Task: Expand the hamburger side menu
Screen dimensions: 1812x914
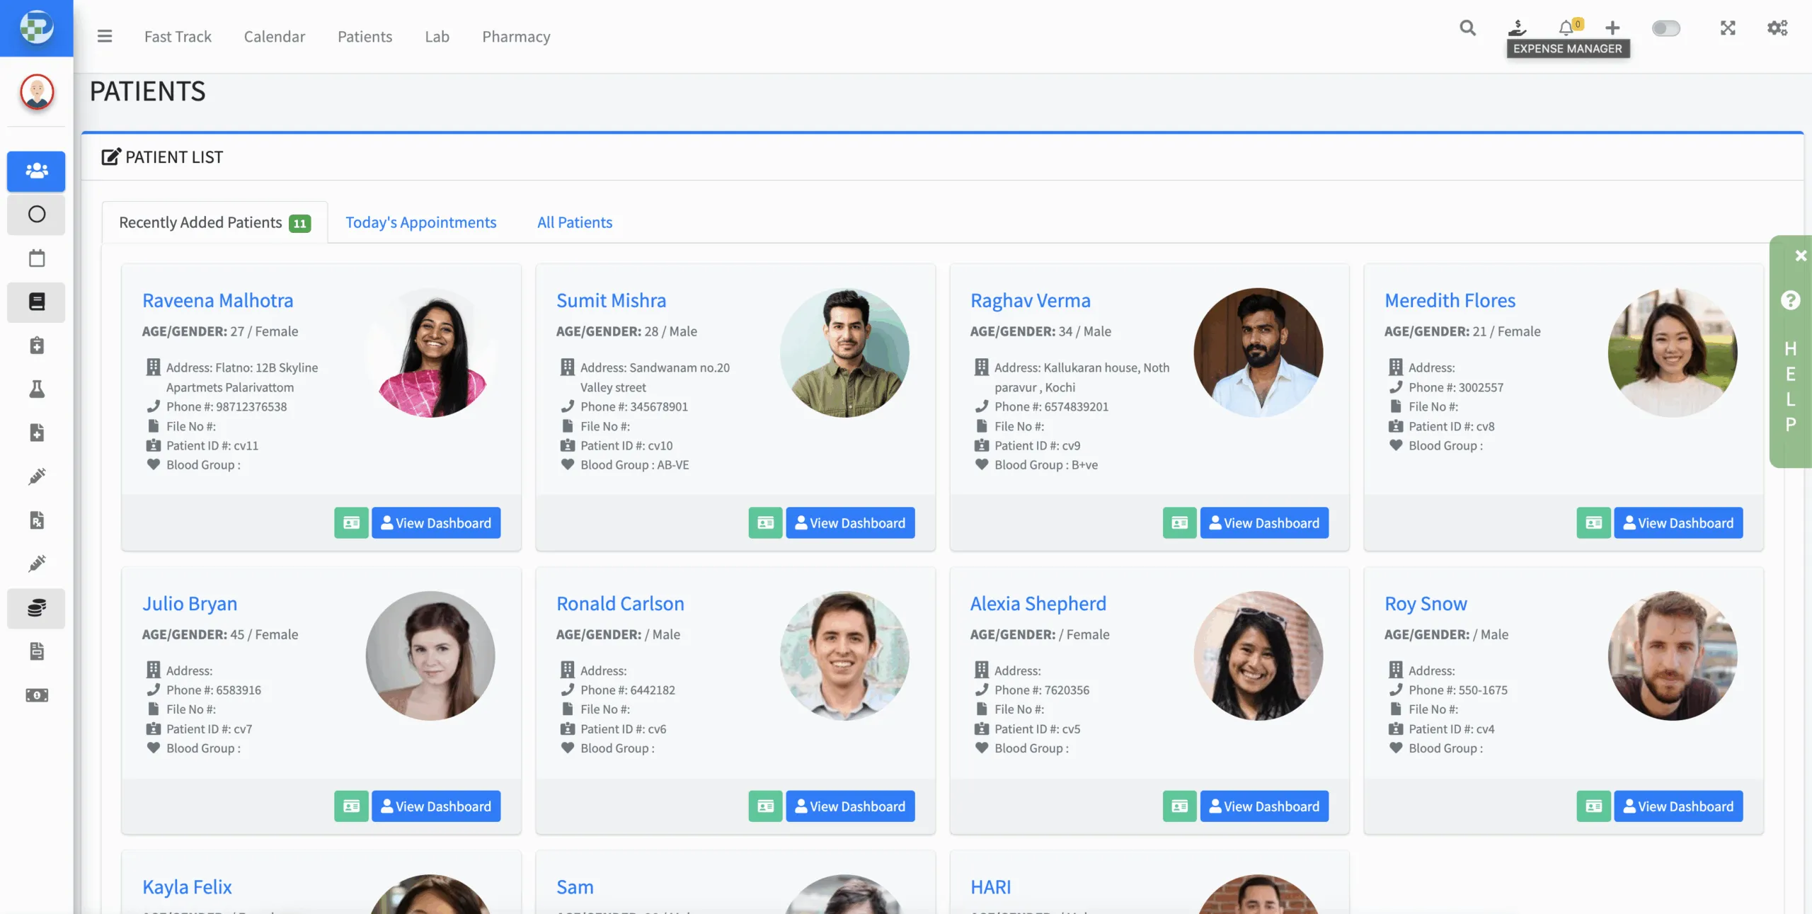Action: [x=105, y=36]
